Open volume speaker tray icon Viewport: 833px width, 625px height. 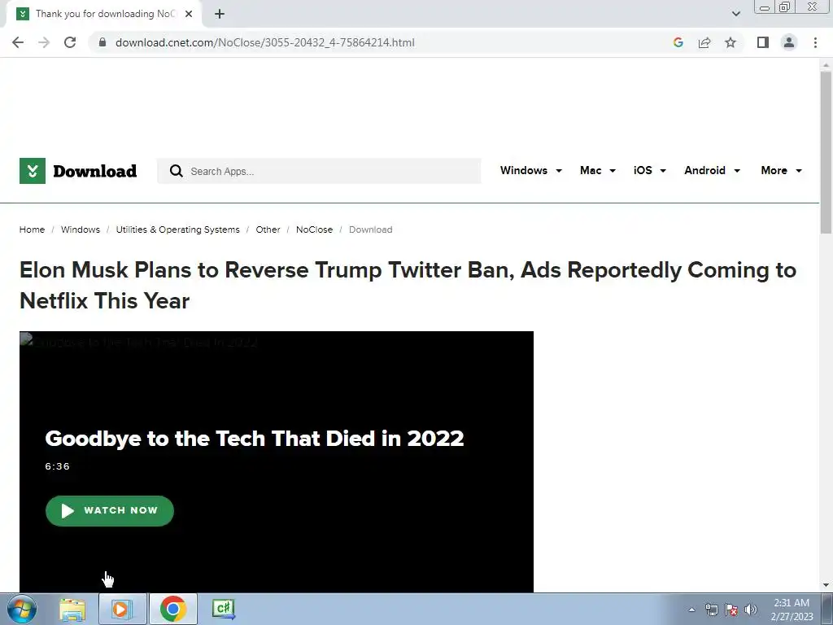click(x=751, y=610)
